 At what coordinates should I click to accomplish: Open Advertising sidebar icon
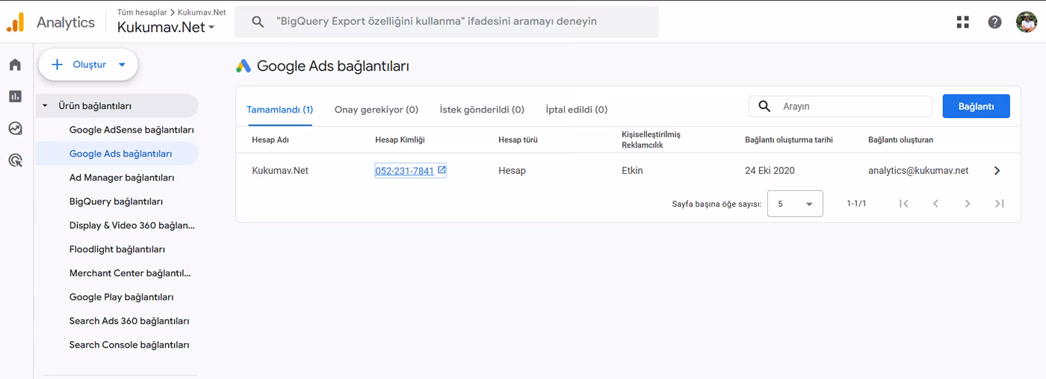[x=15, y=160]
